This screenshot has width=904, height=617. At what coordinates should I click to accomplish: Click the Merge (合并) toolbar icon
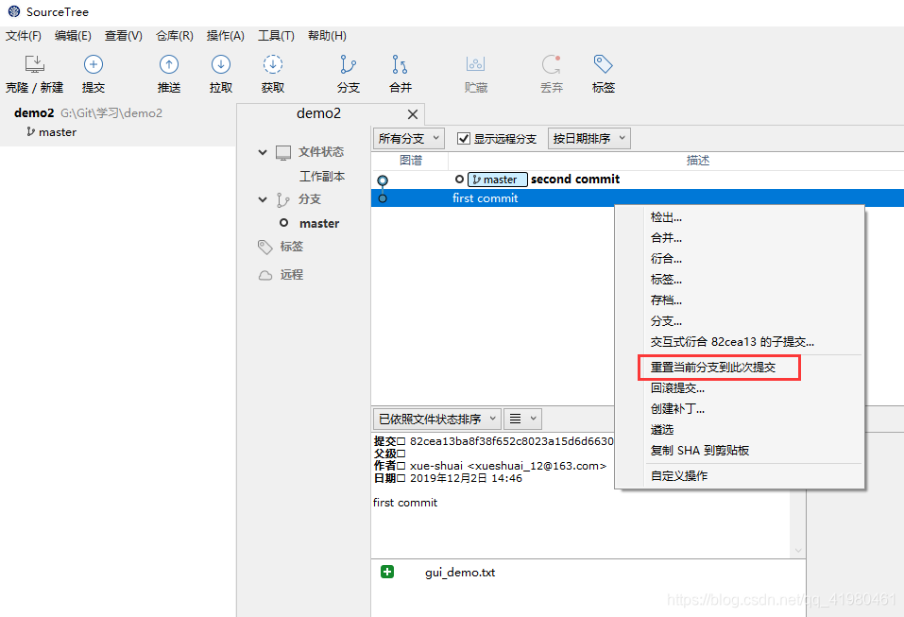[x=401, y=64]
